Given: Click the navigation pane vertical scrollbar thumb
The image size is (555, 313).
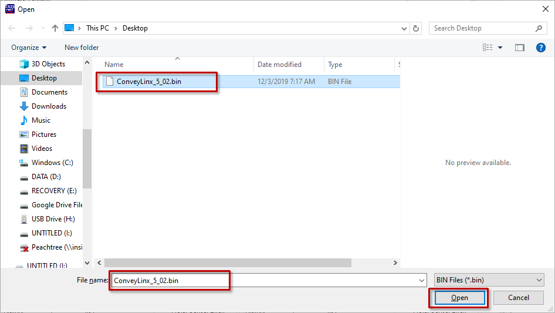Looking at the screenshot, I should coord(87,159).
